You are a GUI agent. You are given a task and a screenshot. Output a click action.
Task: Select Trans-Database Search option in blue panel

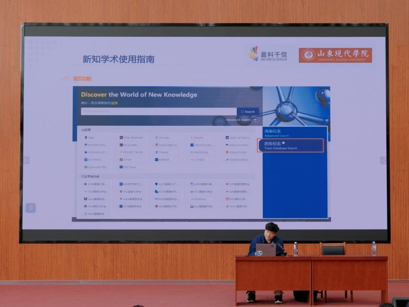coord(290,146)
